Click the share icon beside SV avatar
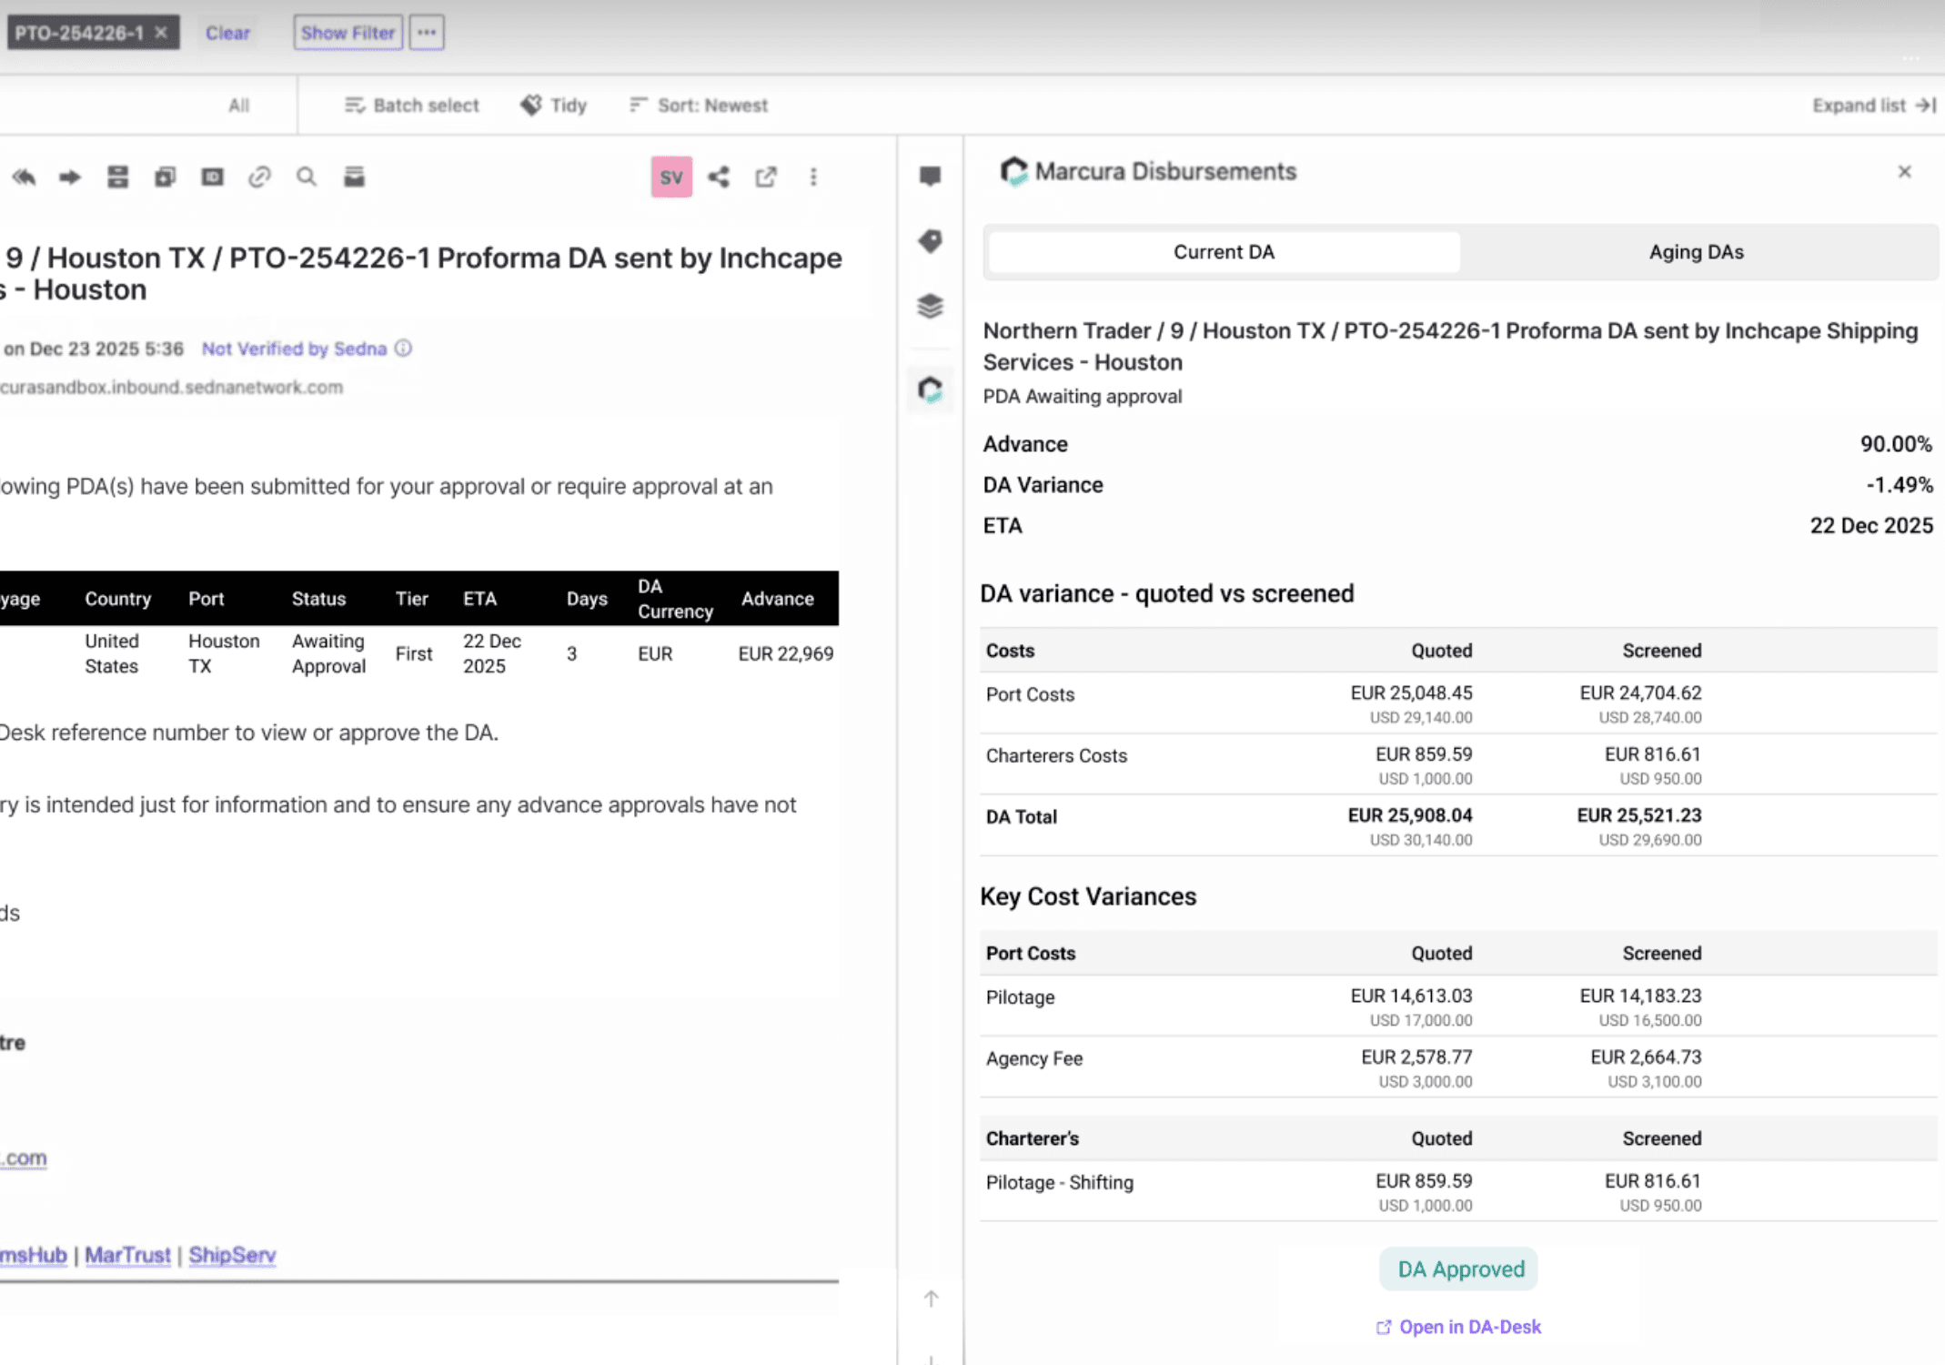Screen dimensions: 1945x1365 pos(719,177)
